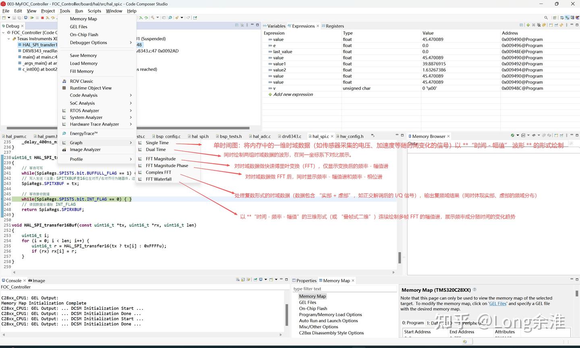Expand the SoC Analysis submenu arrow
The width and height of the screenshot is (580, 348).
pyautogui.click(x=131, y=103)
